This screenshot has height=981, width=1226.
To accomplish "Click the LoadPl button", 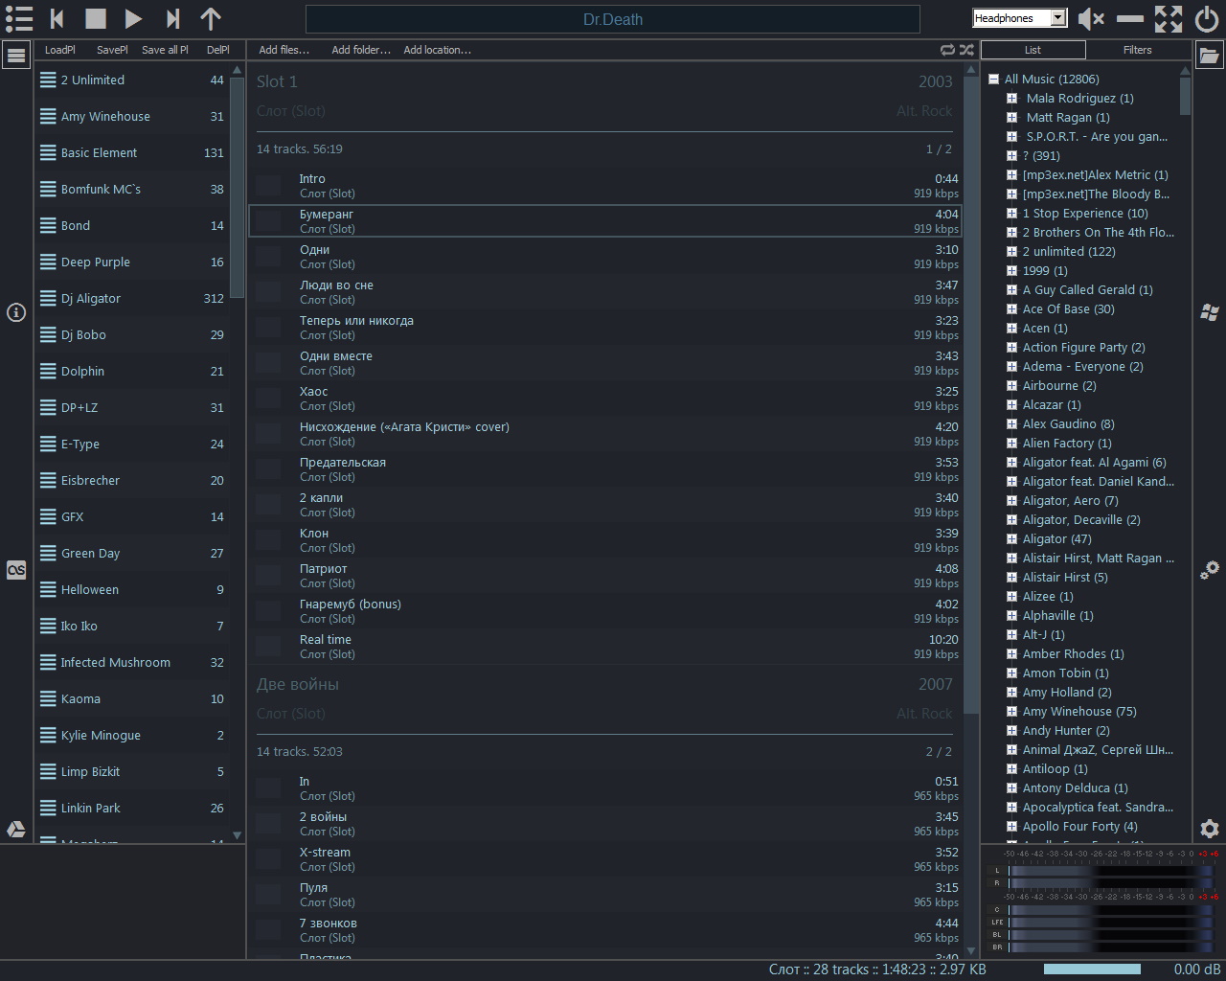I will point(59,50).
